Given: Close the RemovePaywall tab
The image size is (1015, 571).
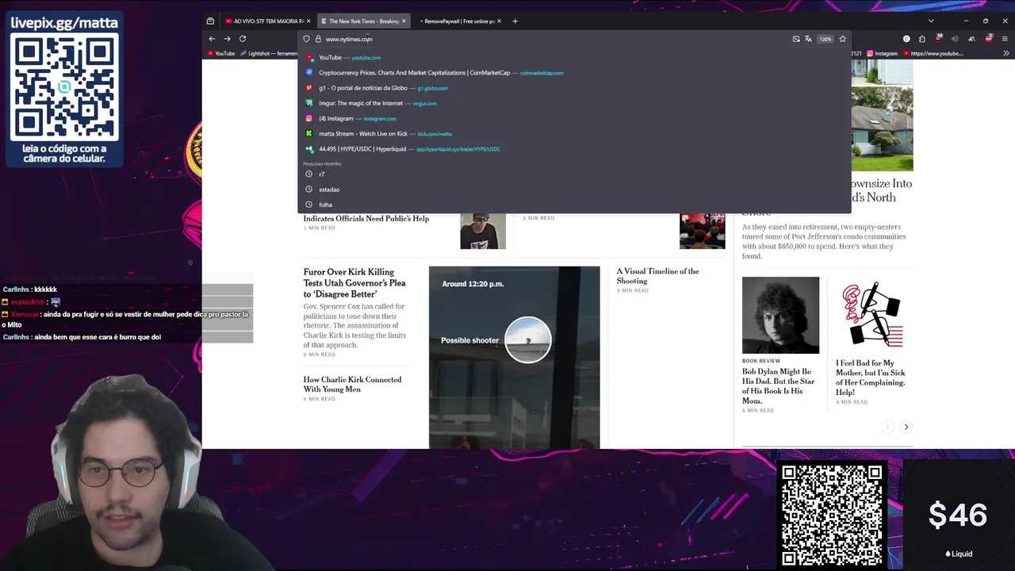Looking at the screenshot, I should pos(499,21).
